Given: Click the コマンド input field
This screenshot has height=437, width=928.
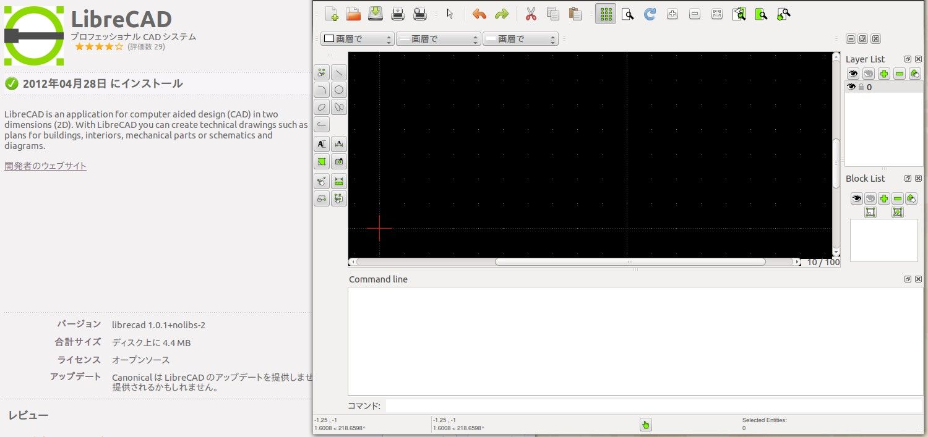Looking at the screenshot, I should tap(653, 405).
